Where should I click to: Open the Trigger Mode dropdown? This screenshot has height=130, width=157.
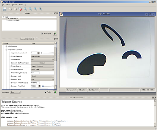tap(43, 60)
